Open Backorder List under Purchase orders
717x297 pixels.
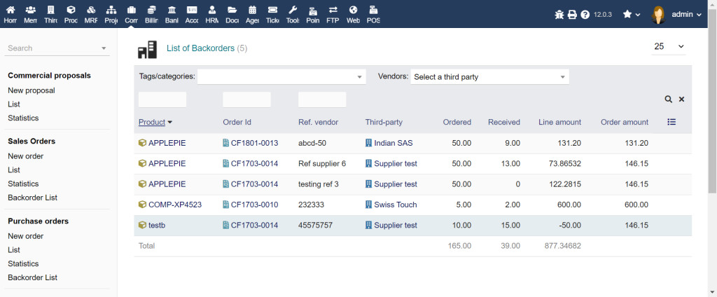tap(32, 277)
